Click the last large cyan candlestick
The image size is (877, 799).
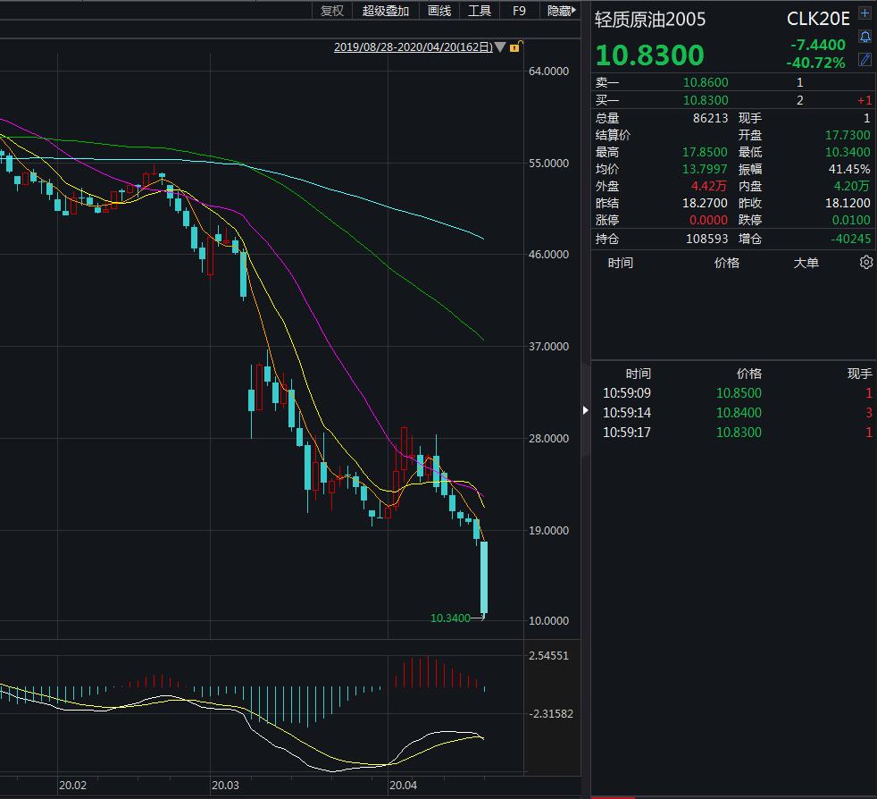click(484, 576)
